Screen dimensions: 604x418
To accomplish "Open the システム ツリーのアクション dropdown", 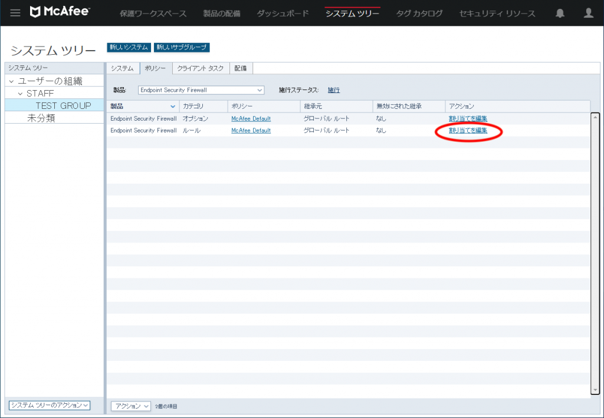I will [50, 405].
